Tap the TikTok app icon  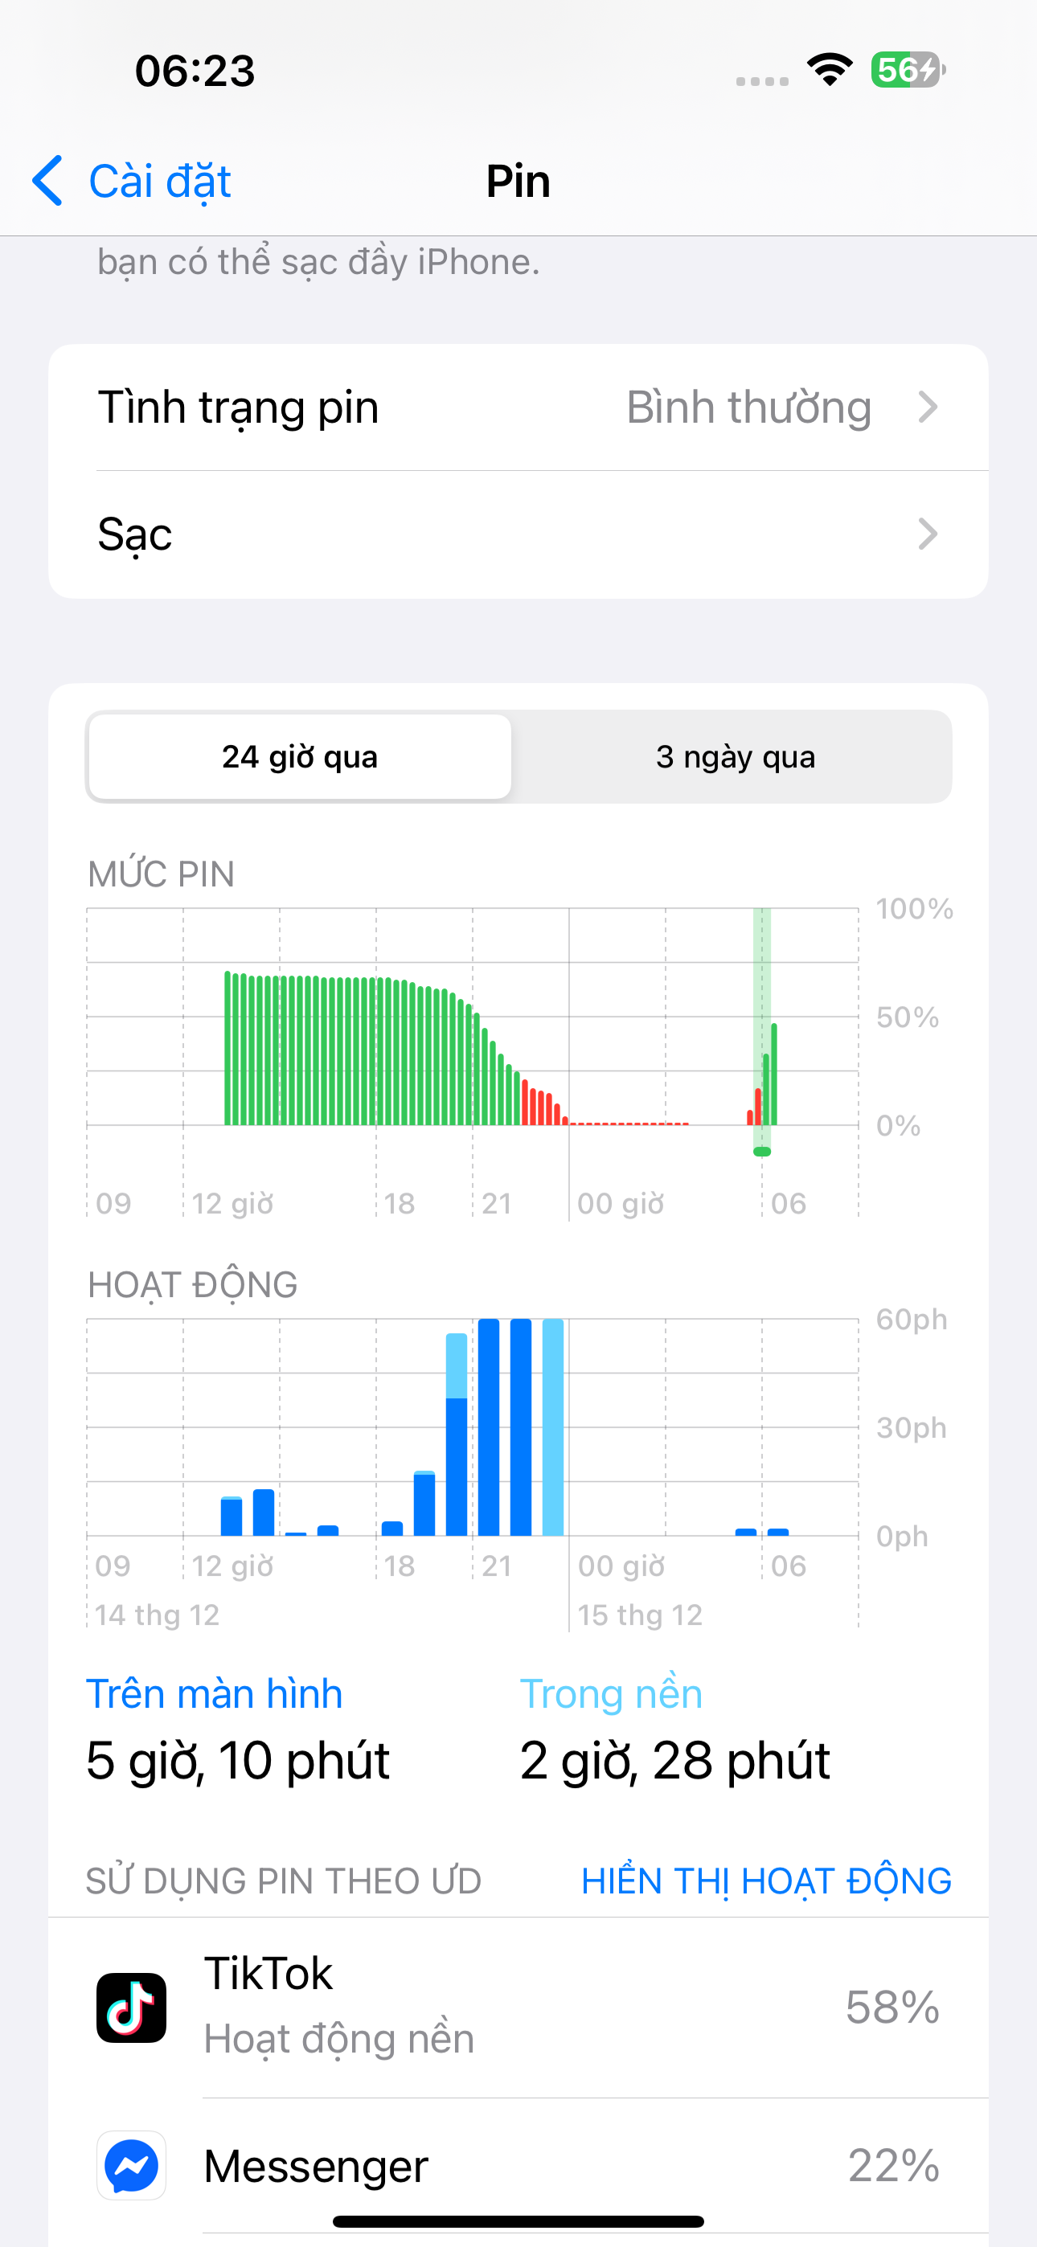(x=131, y=2008)
